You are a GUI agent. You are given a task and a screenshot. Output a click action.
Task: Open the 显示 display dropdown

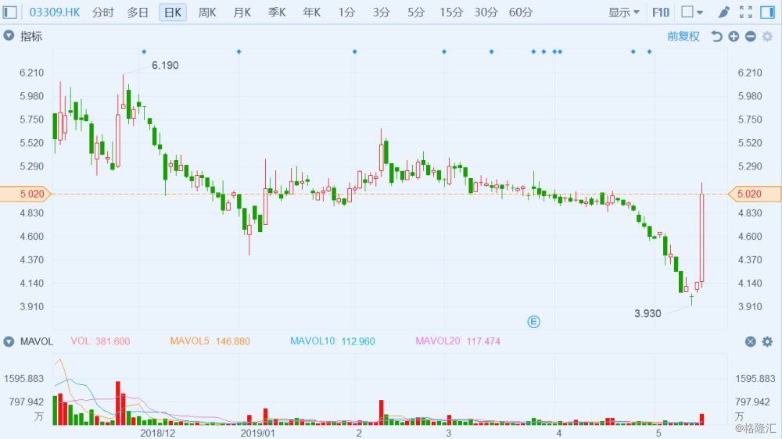coord(624,12)
